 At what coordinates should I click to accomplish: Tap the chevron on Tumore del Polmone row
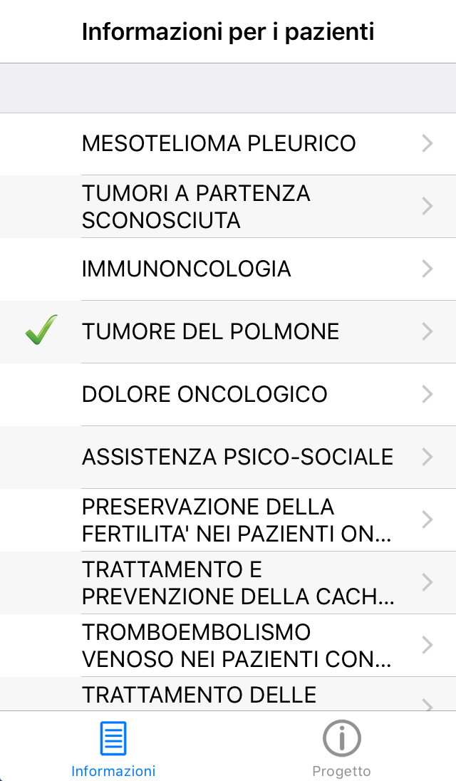point(427,332)
